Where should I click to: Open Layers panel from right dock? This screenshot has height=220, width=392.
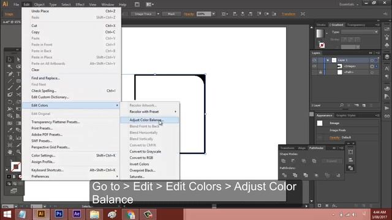pos(386,57)
